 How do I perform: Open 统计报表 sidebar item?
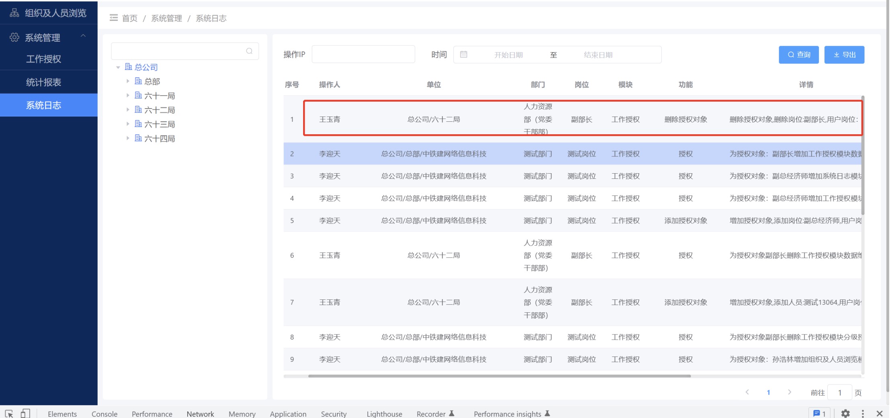49,82
